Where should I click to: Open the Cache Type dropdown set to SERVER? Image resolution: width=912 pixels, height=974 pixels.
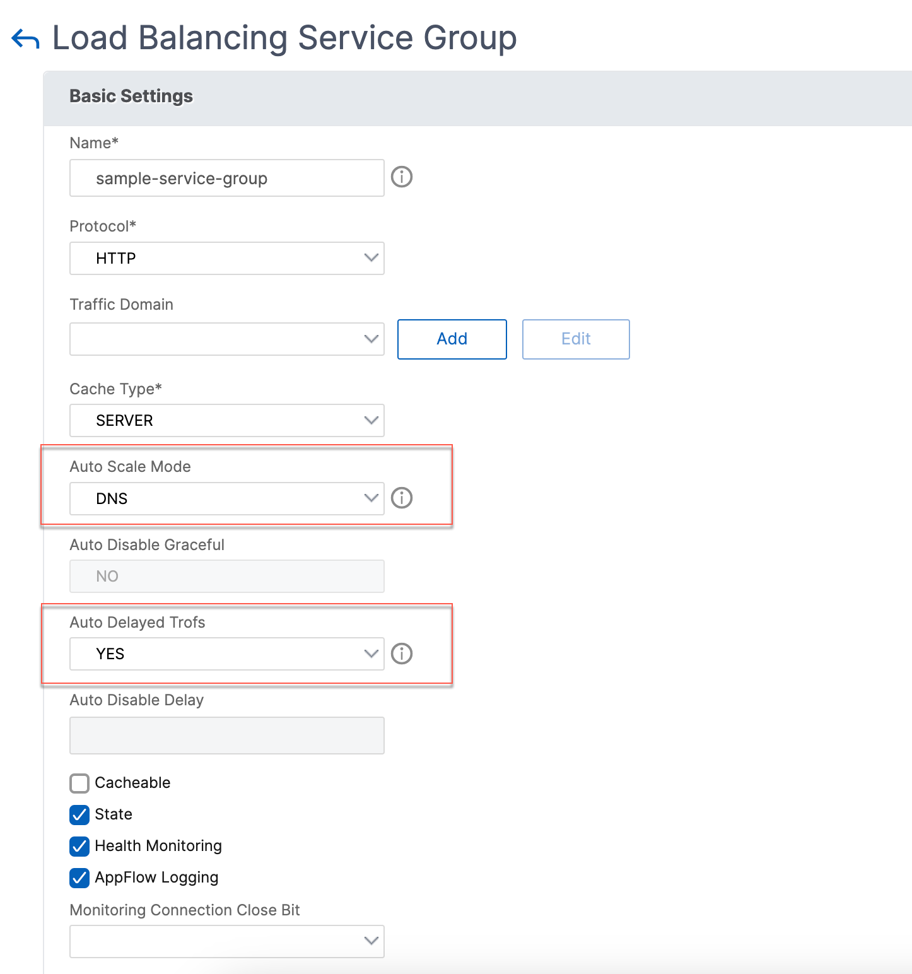(227, 420)
